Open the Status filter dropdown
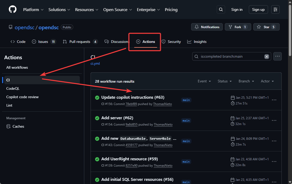Image resolution: width=292 pixels, height=184 pixels. tap(225, 81)
